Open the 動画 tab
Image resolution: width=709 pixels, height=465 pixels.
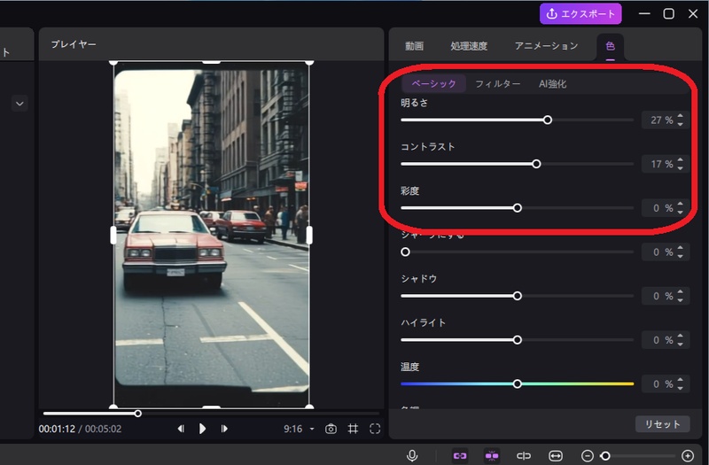[x=414, y=46]
